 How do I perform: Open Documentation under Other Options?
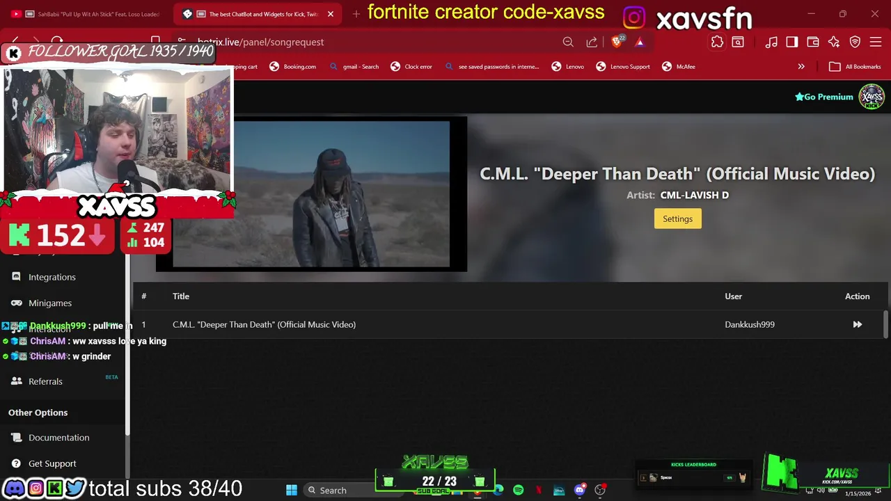[58, 438]
